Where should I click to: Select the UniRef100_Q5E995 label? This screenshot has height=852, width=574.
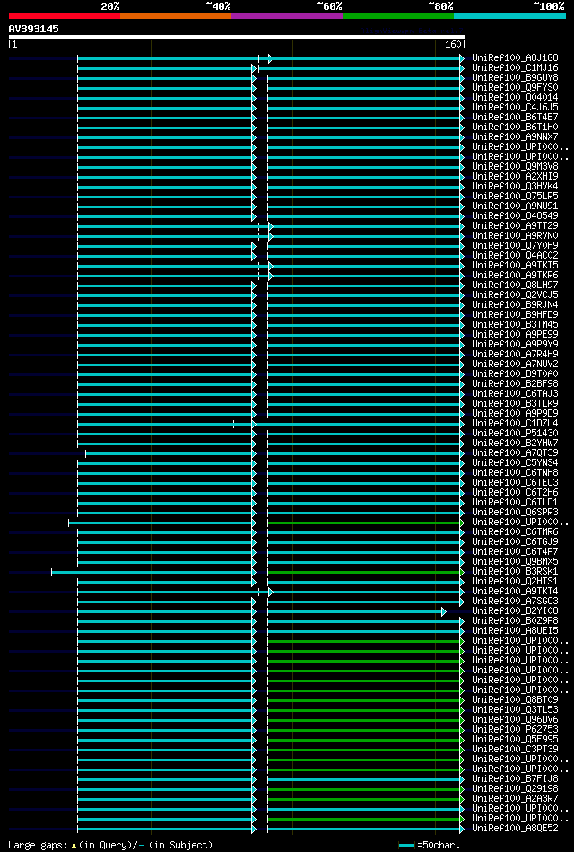pyautogui.click(x=515, y=740)
